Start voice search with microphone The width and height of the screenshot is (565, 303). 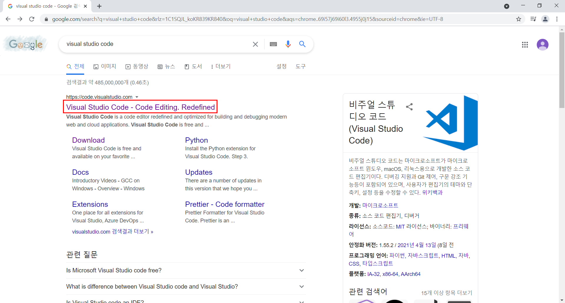click(288, 44)
